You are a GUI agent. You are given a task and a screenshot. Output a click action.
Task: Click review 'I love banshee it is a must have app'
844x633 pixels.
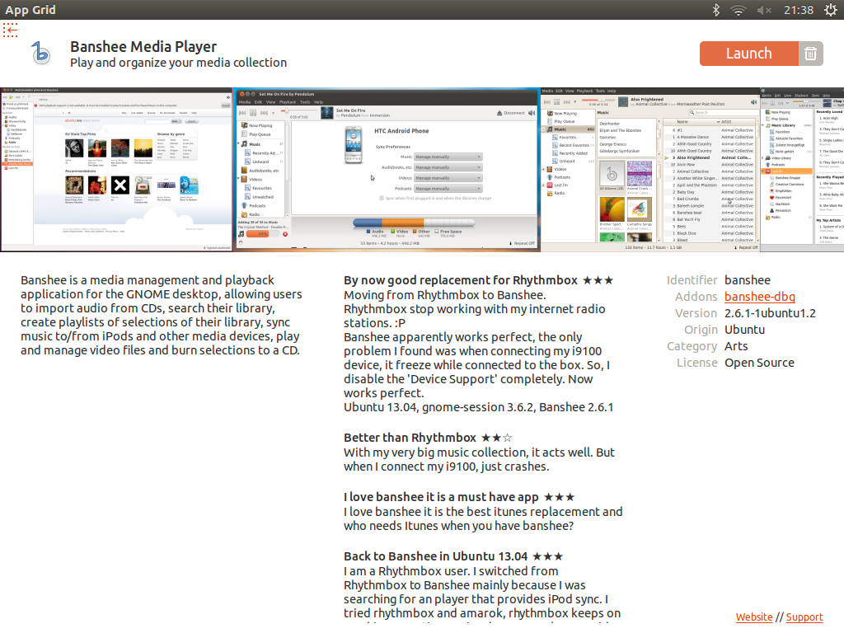[442, 497]
